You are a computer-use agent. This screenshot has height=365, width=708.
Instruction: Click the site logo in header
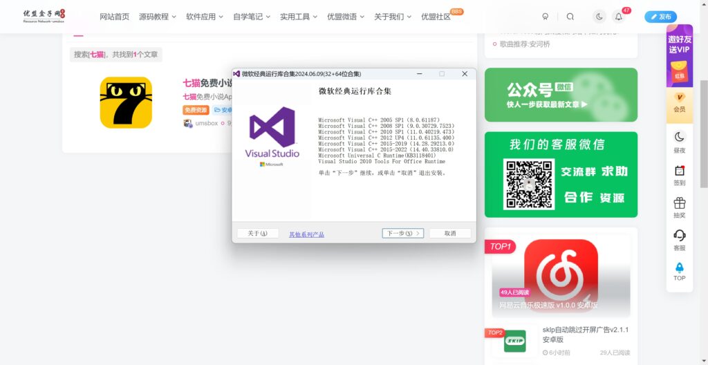pos(44,17)
